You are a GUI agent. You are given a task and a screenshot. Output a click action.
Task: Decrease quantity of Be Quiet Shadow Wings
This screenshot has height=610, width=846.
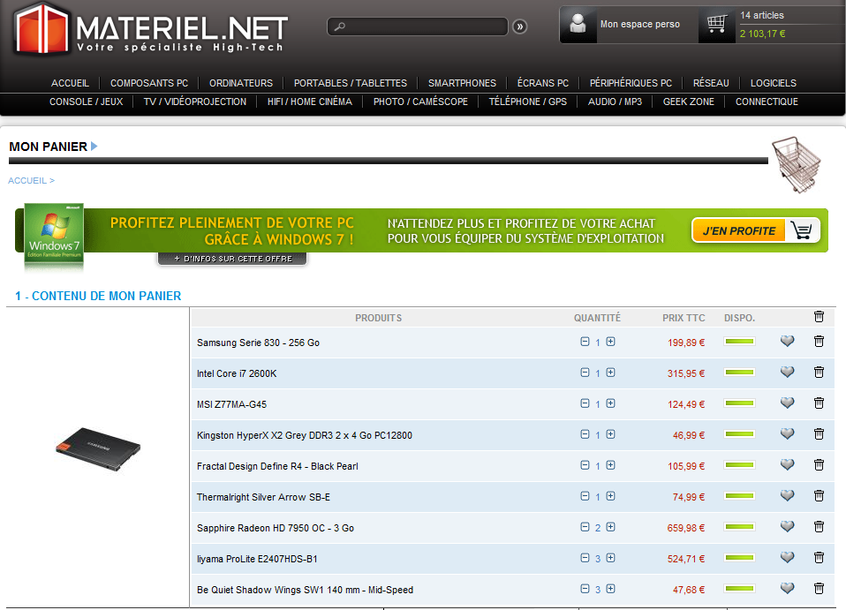click(x=585, y=589)
